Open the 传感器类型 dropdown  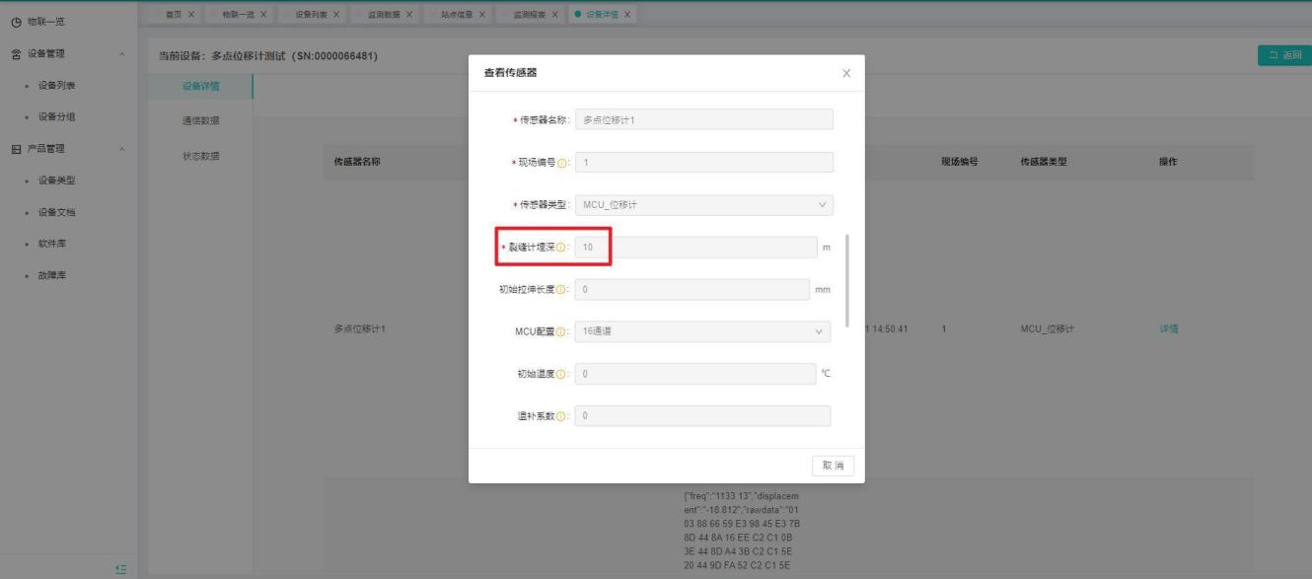pyautogui.click(x=703, y=205)
